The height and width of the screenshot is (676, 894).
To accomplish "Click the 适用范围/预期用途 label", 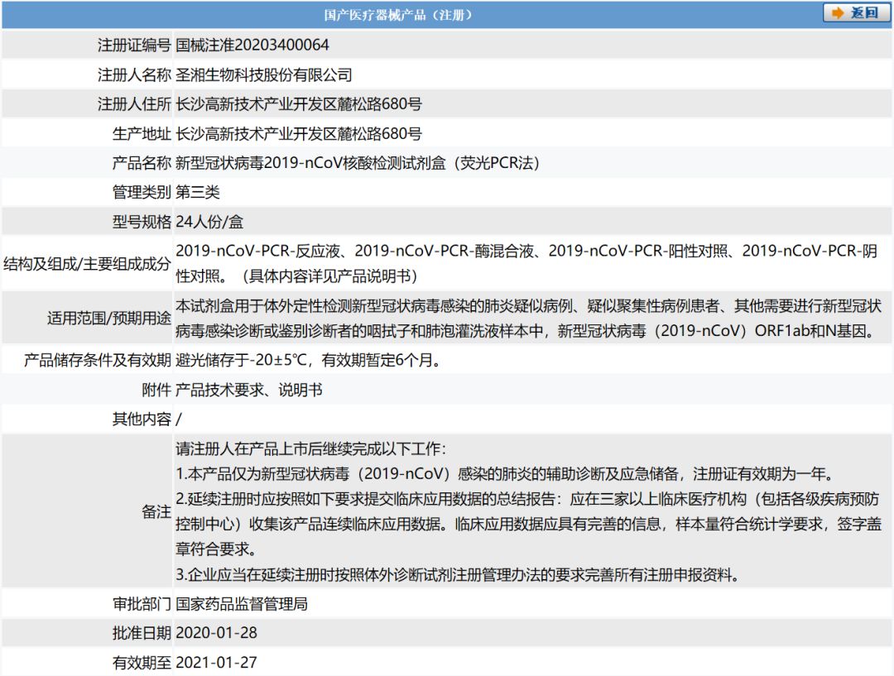I will pos(109,318).
